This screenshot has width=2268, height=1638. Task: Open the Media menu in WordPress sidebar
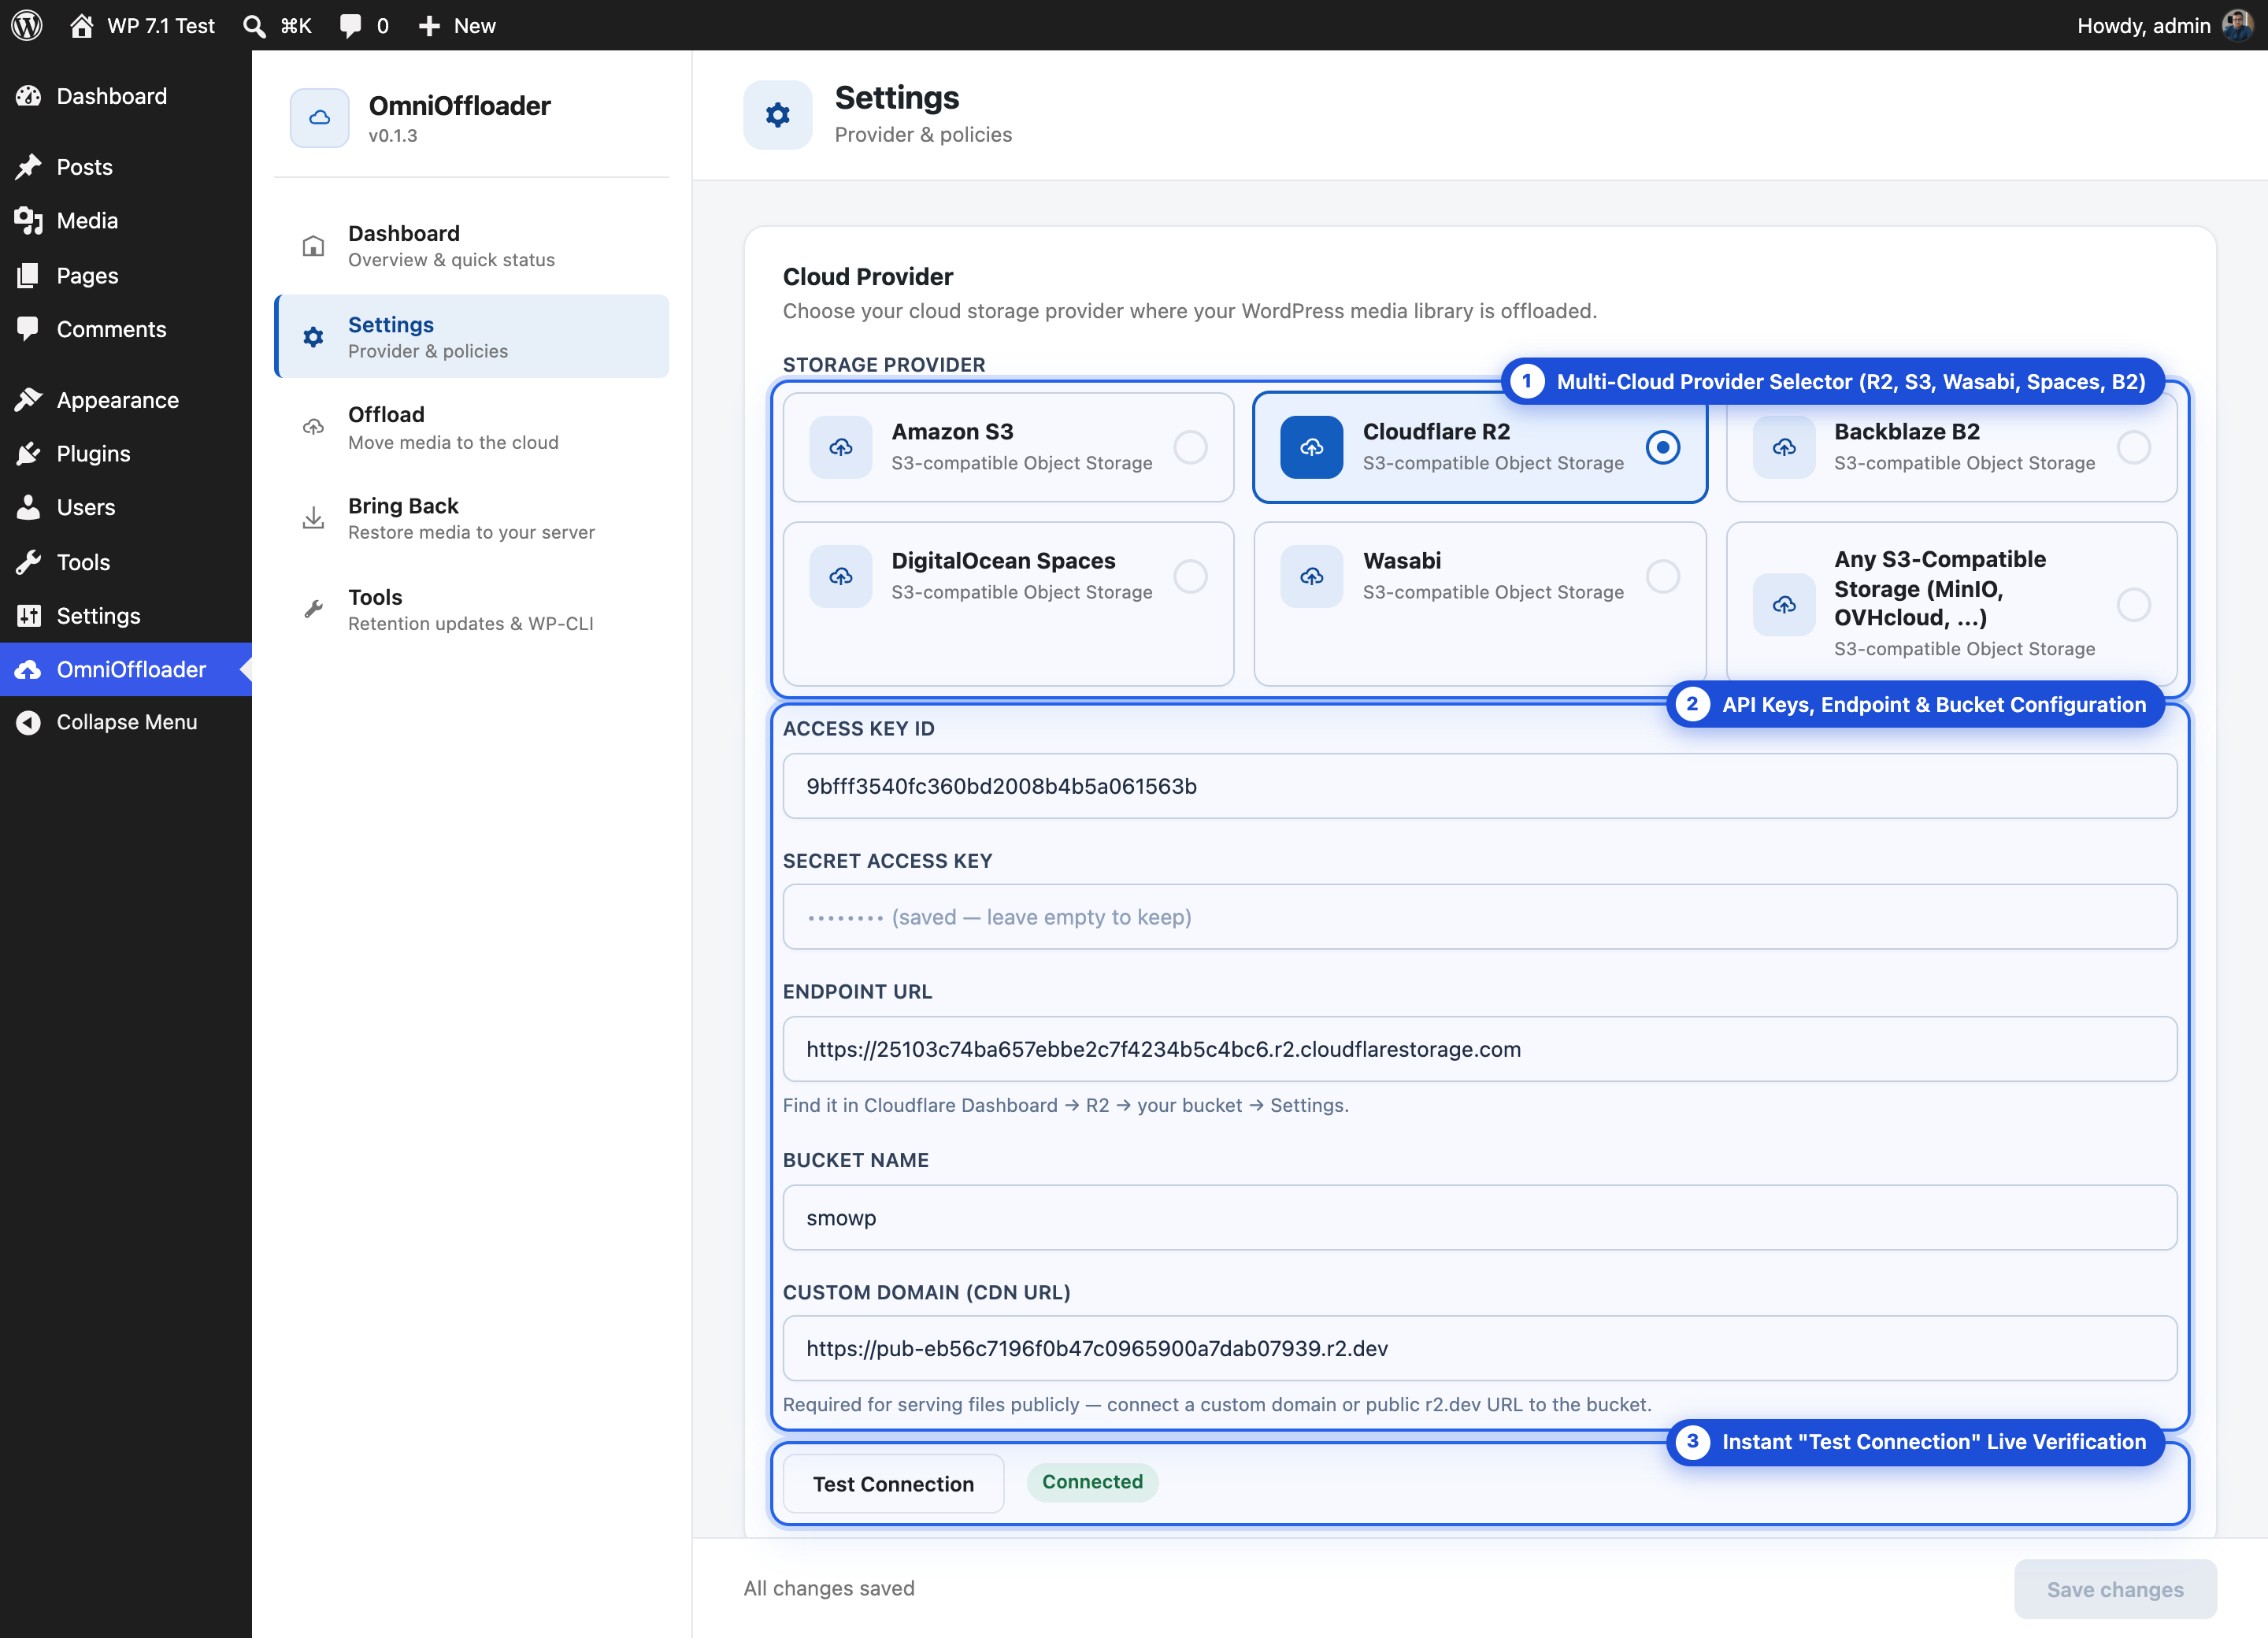pyautogui.click(x=126, y=221)
